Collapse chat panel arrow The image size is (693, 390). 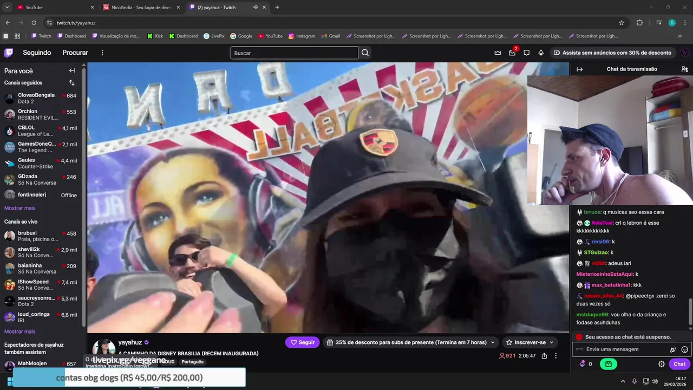(579, 69)
